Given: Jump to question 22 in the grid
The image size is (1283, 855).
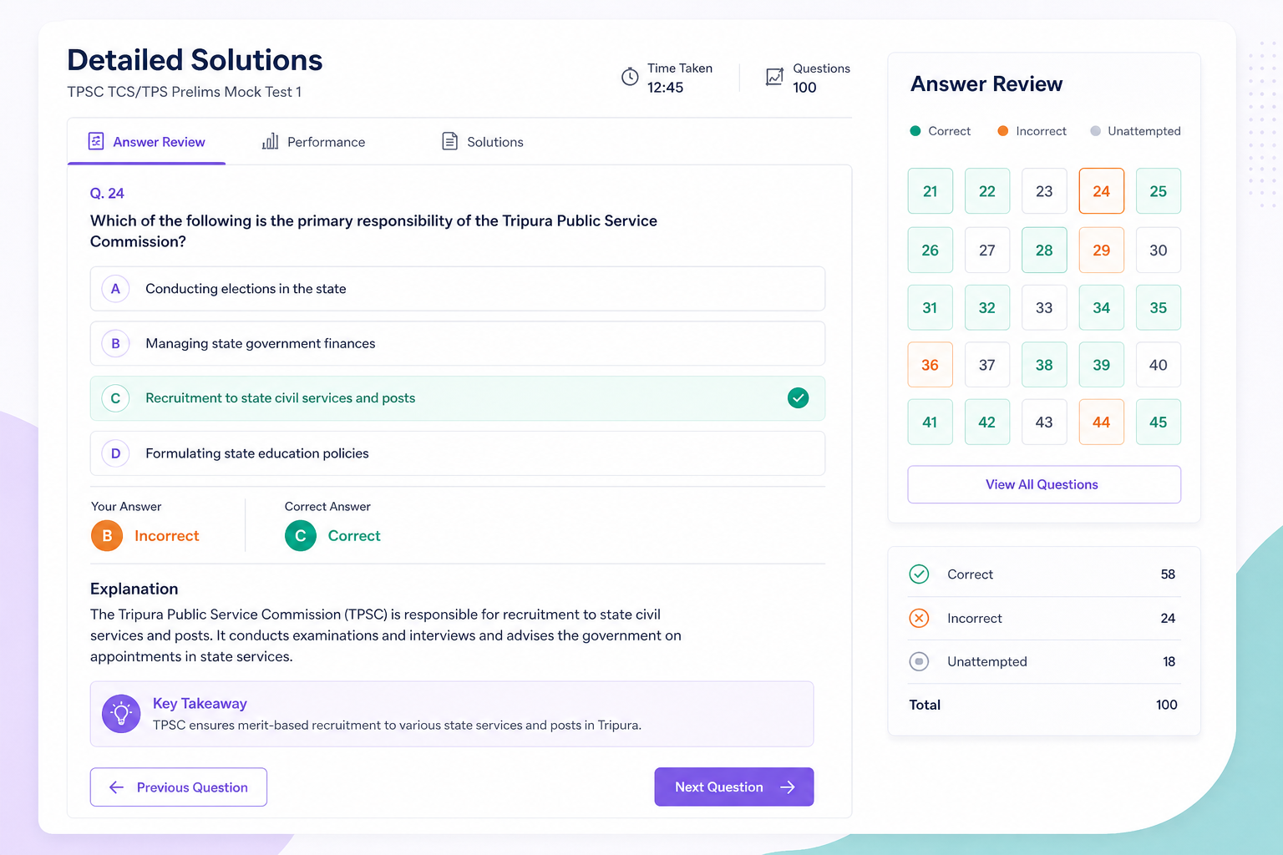Looking at the screenshot, I should click(x=987, y=191).
